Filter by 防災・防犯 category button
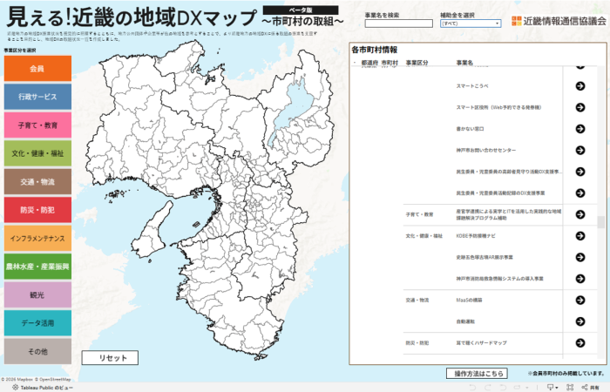 pyautogui.click(x=37, y=210)
